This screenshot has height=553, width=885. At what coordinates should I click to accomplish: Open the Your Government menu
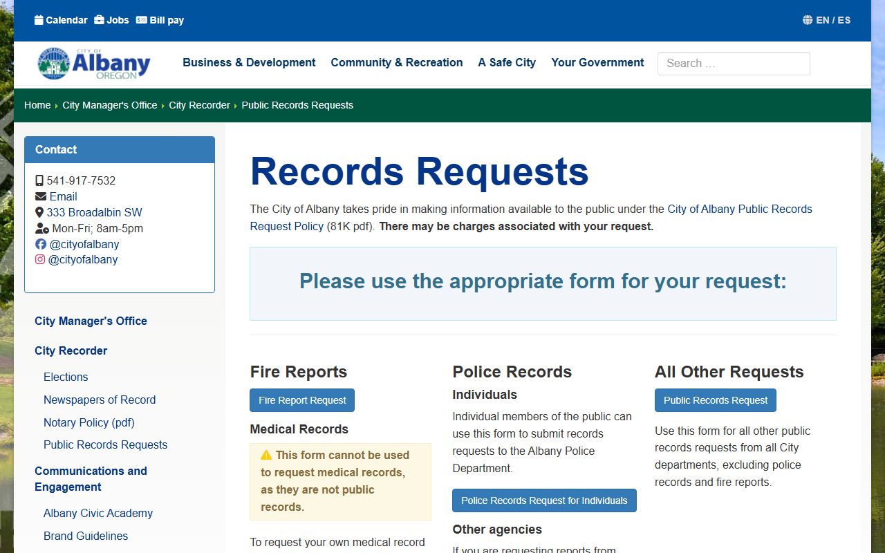point(597,62)
